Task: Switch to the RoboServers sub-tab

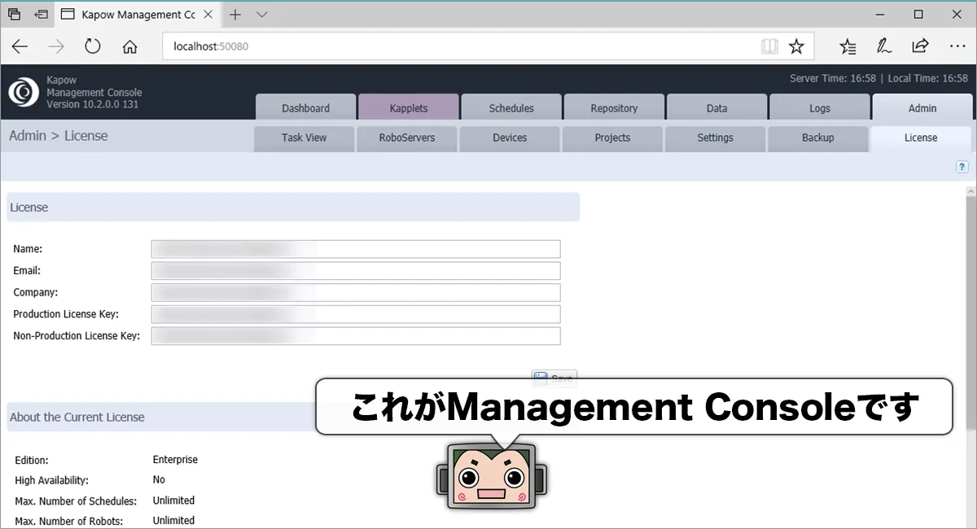Action: pyautogui.click(x=407, y=138)
